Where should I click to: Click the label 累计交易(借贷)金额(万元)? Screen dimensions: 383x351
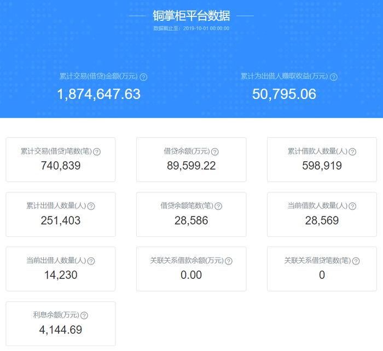point(99,76)
